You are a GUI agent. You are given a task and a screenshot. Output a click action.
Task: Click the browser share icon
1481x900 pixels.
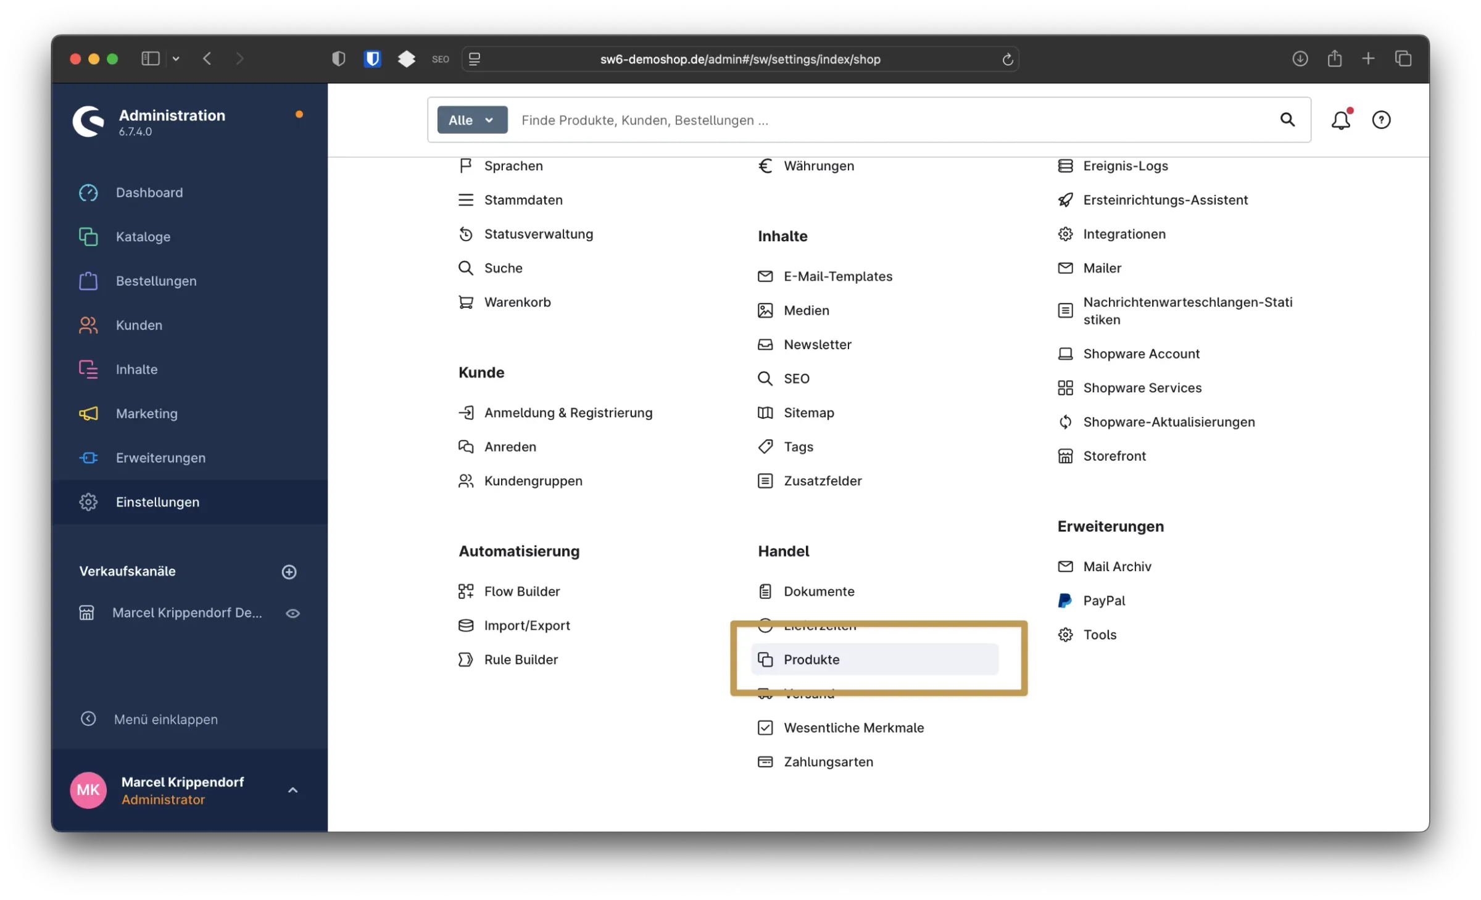1334,59
